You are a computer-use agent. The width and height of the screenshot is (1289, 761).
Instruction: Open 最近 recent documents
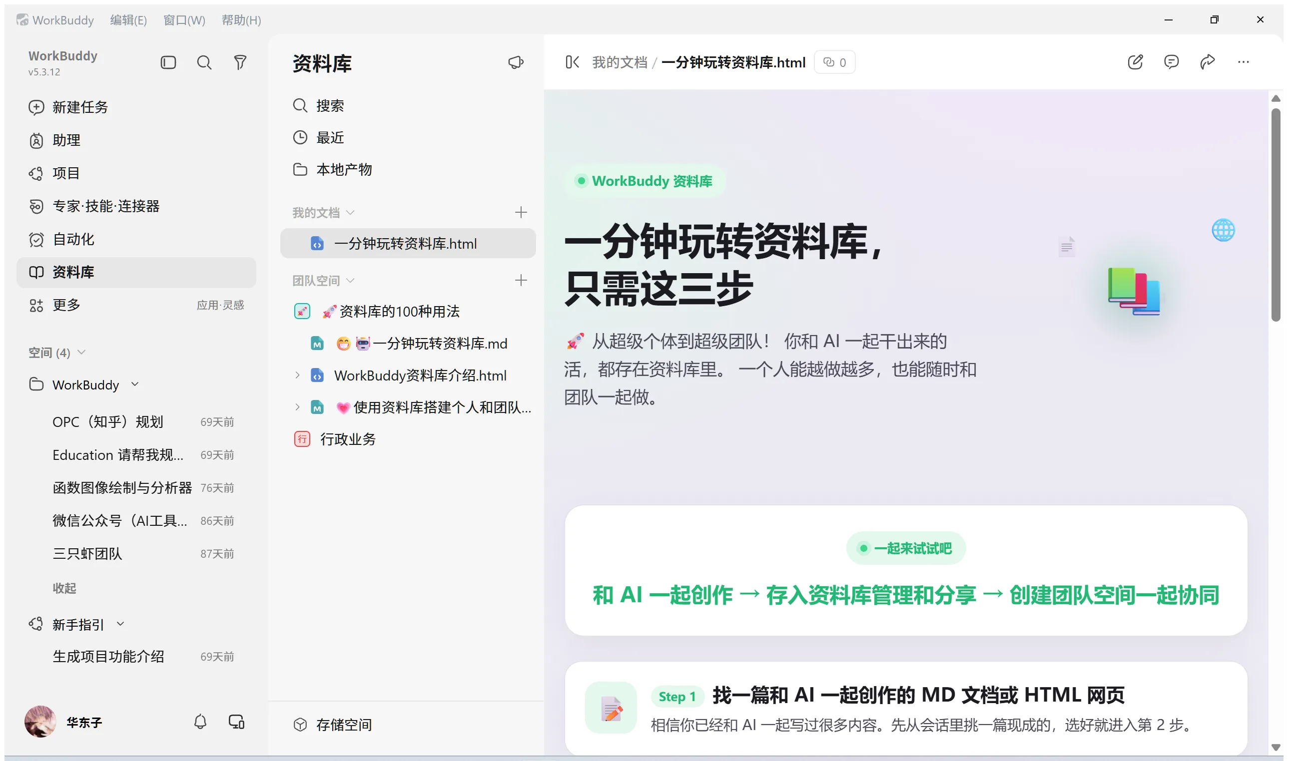pyautogui.click(x=408, y=137)
